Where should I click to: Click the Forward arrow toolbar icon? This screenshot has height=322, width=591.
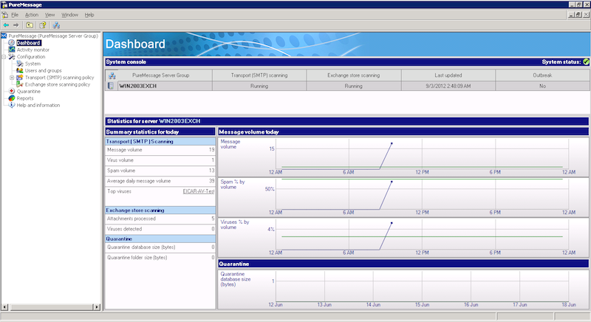[x=16, y=25]
